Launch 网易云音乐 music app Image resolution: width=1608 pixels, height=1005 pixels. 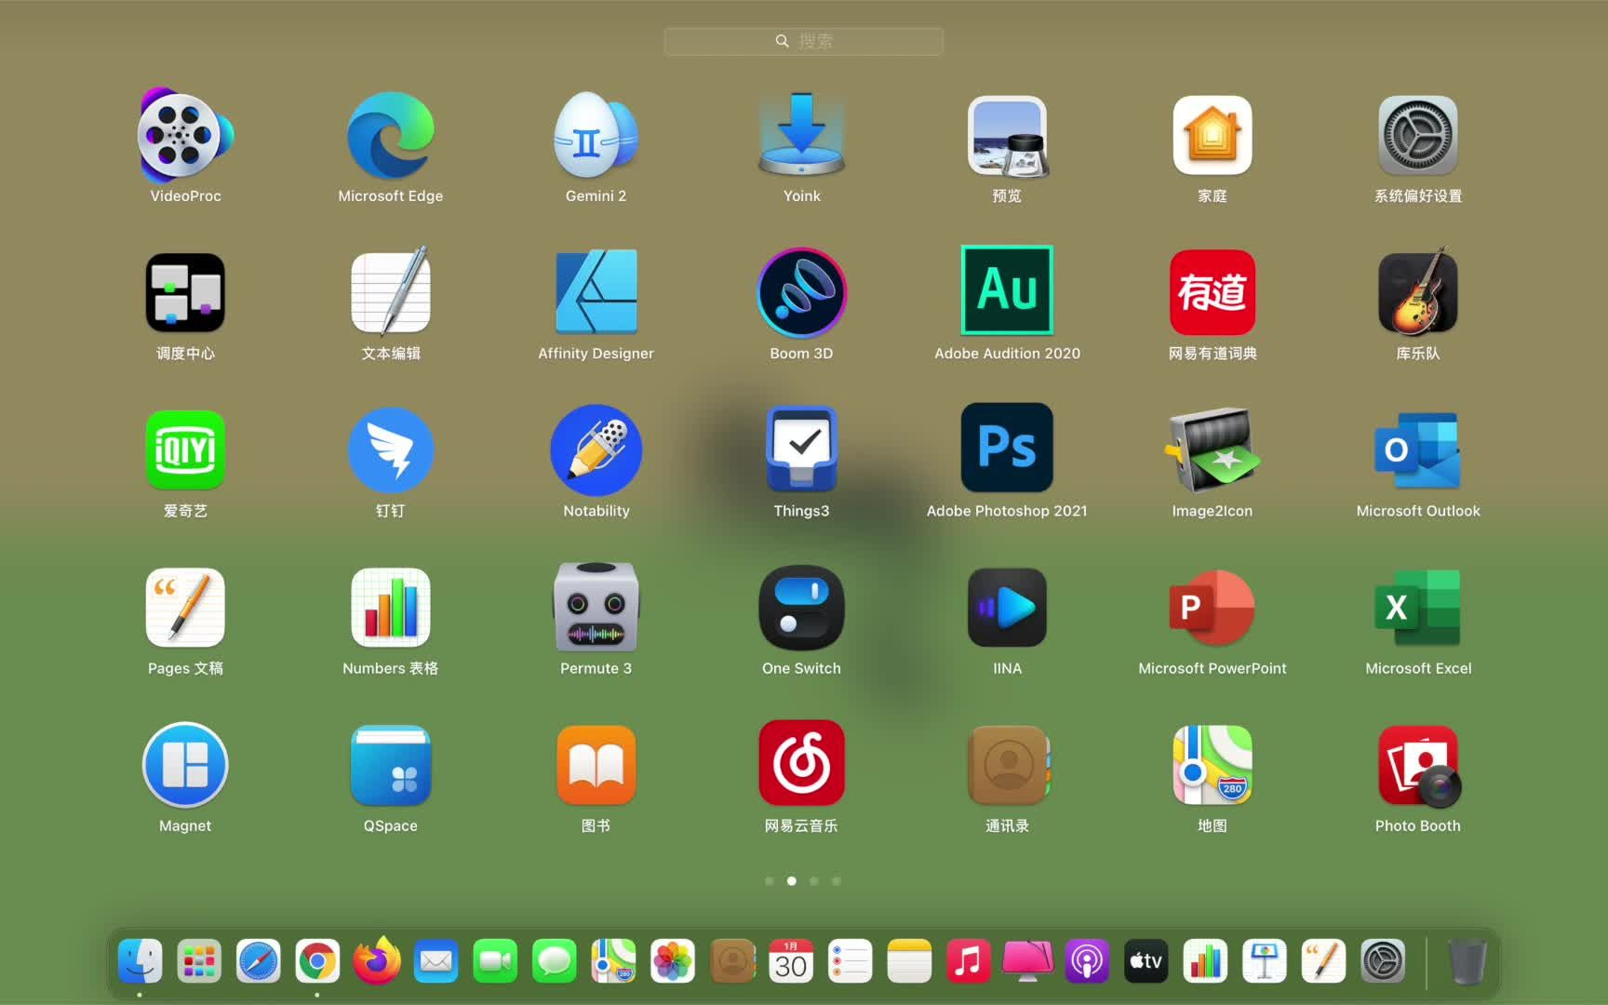tap(801, 763)
